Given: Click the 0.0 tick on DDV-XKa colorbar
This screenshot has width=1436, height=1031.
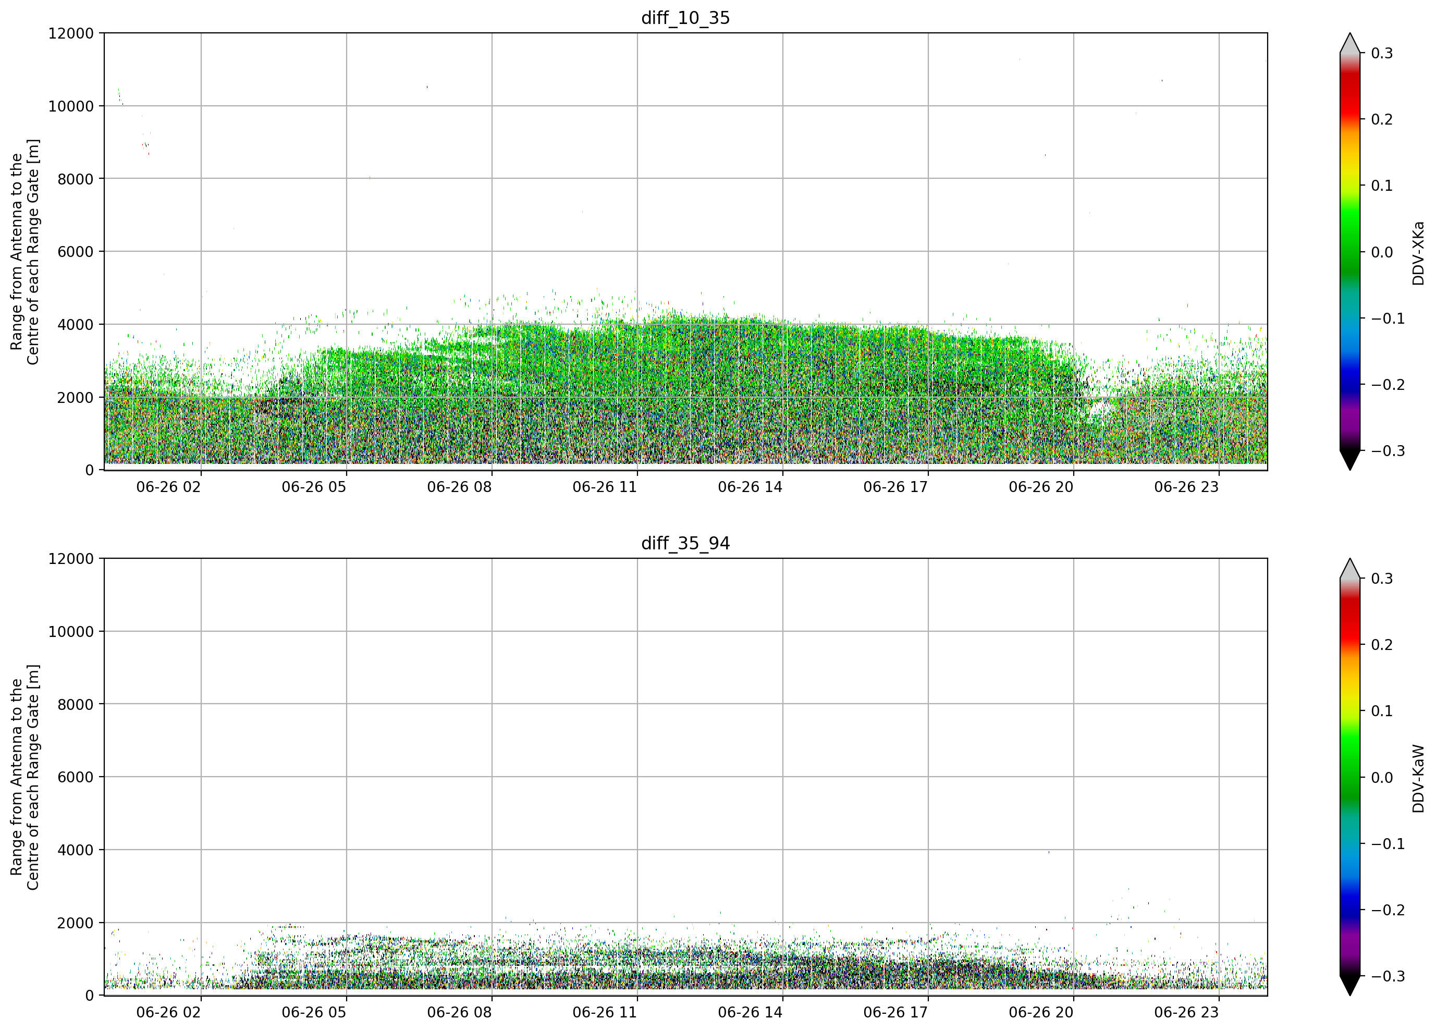Looking at the screenshot, I should click(1382, 252).
